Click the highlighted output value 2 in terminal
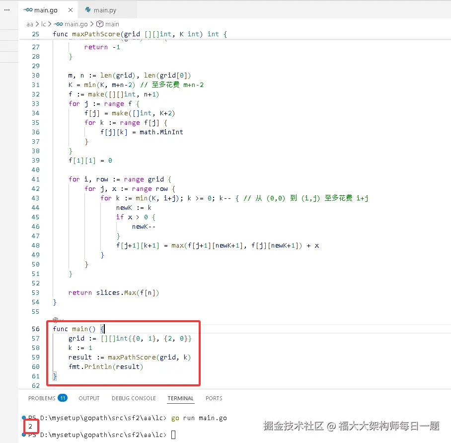This screenshot has width=451, height=443. tap(30, 426)
